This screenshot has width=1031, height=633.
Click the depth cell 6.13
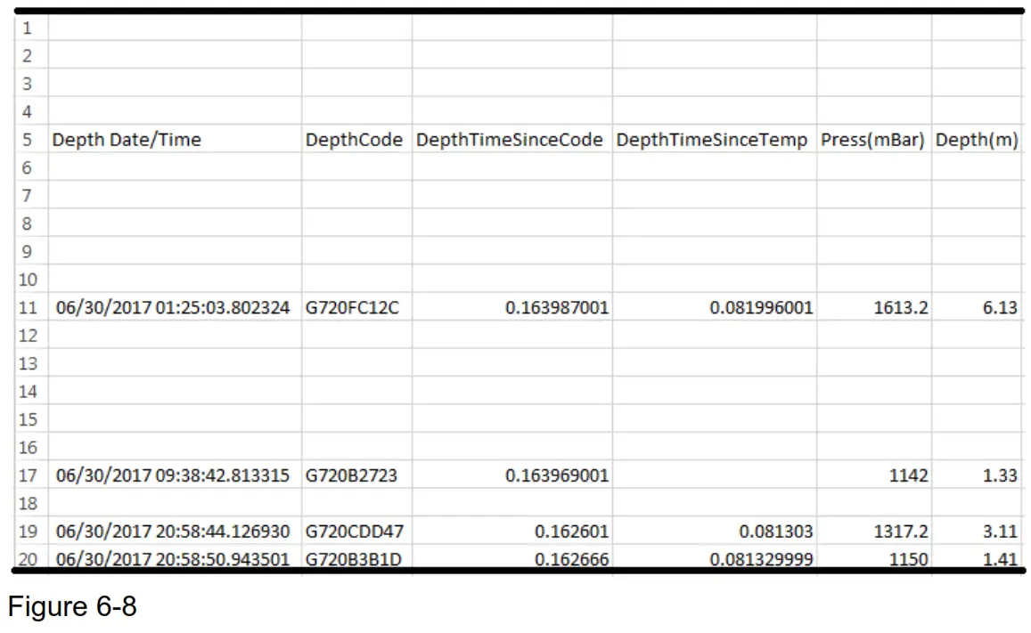[977, 307]
